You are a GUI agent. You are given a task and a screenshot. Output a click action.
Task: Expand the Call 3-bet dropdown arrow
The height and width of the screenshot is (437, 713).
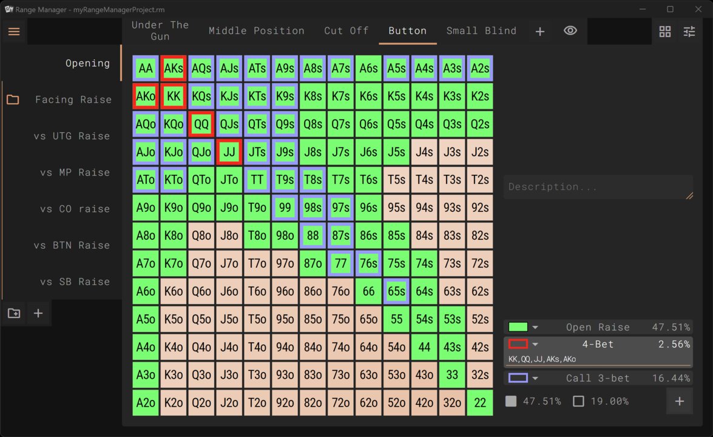pyautogui.click(x=535, y=379)
